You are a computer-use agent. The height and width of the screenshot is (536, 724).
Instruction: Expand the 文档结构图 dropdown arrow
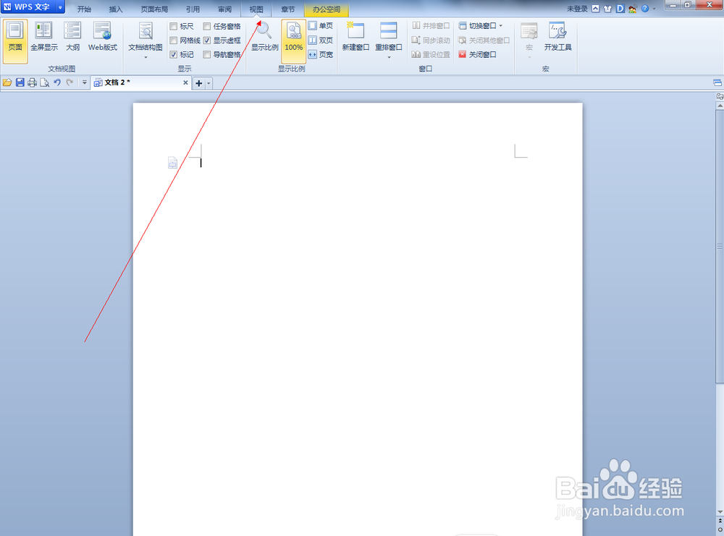(x=146, y=58)
